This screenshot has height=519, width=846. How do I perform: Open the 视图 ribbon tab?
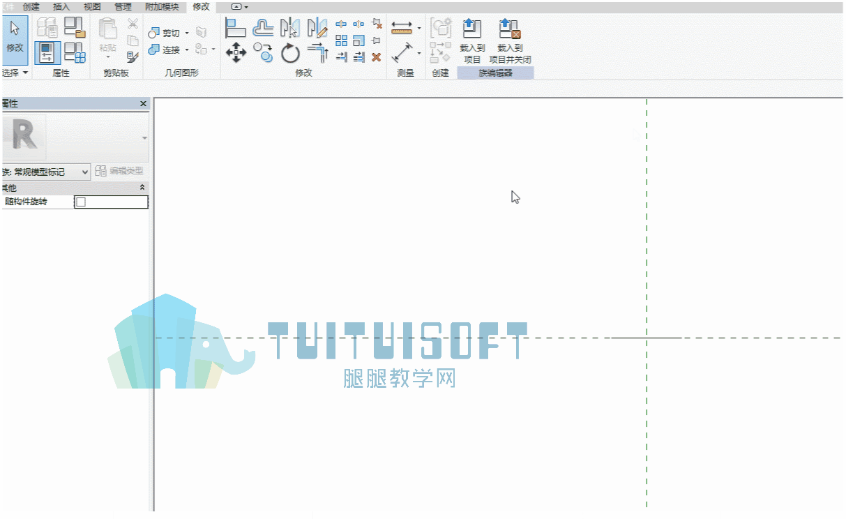pos(92,7)
